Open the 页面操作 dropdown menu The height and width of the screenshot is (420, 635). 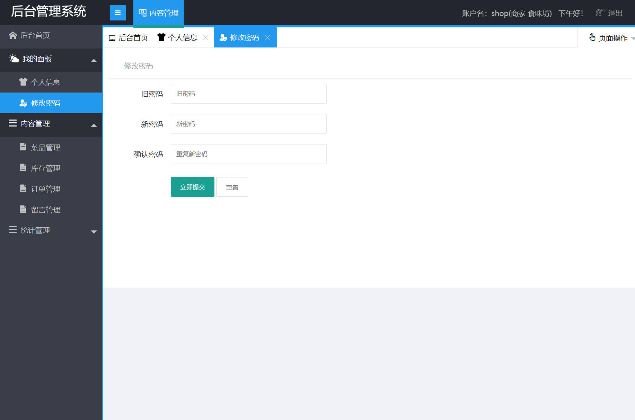point(612,38)
